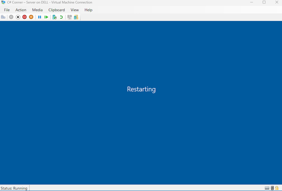Open the Action menu
This screenshot has height=191, width=282.
point(21,10)
